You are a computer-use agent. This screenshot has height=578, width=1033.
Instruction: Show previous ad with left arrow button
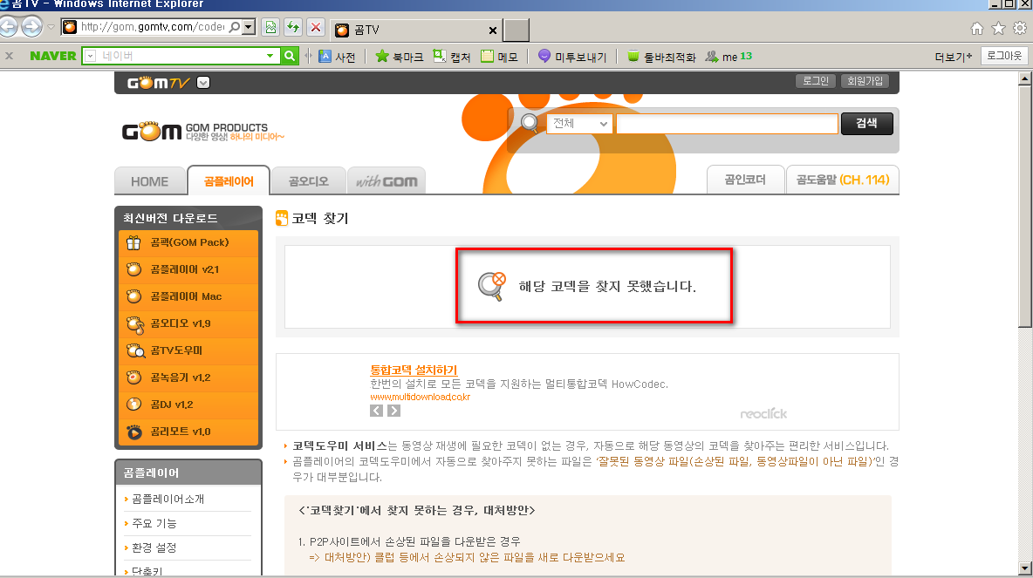click(x=376, y=411)
